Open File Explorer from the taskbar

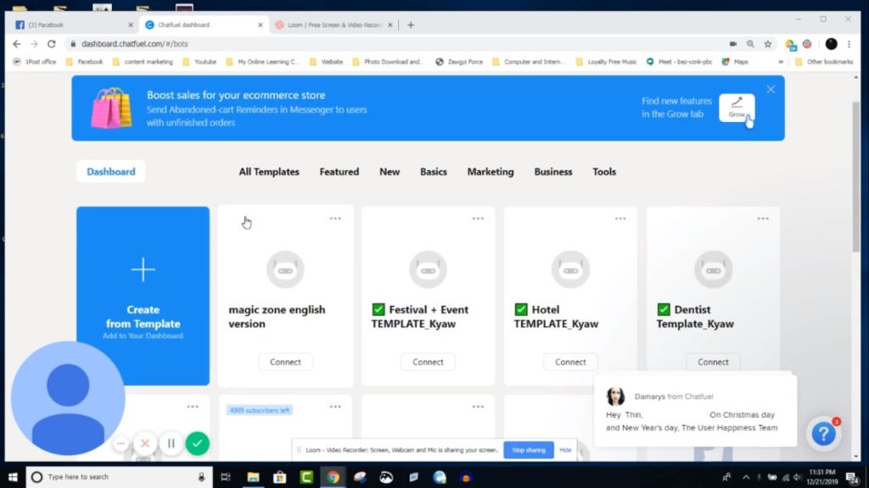coord(253,477)
